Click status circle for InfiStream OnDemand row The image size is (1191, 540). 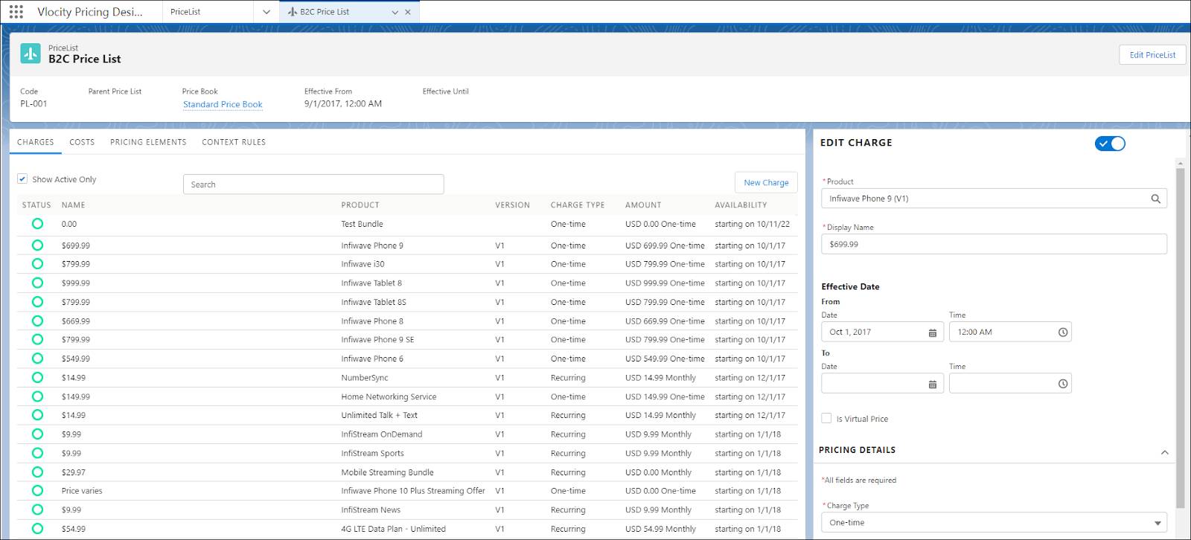(37, 434)
